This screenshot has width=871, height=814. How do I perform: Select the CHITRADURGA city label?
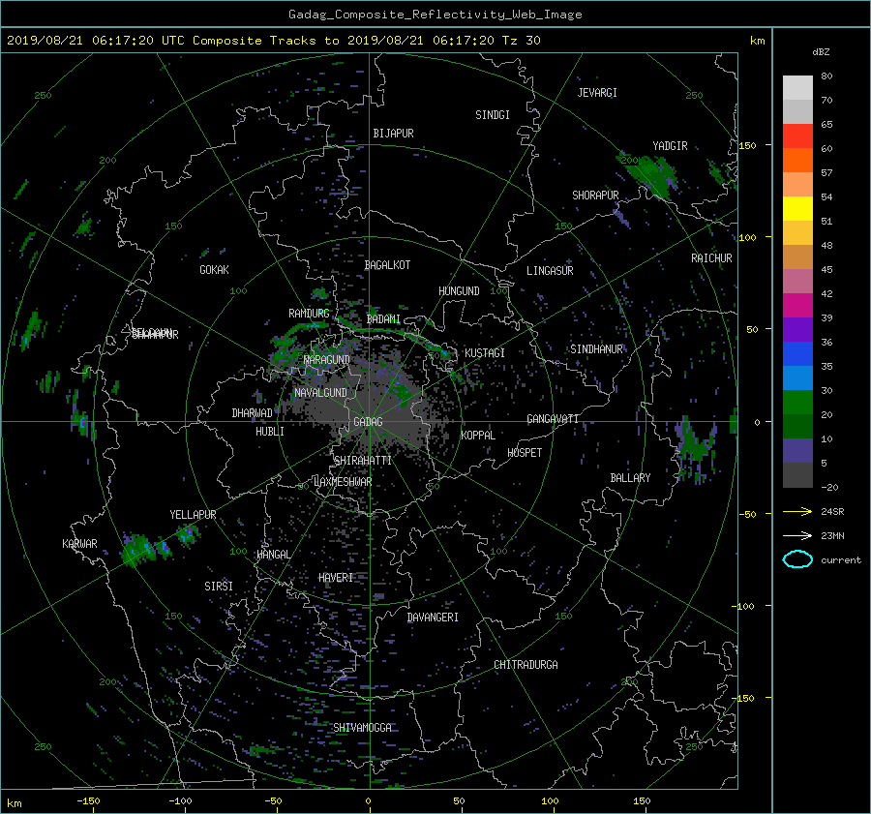[526, 665]
